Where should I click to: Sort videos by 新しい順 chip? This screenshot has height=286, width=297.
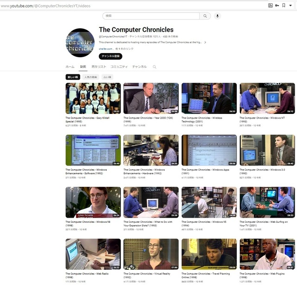tap(73, 77)
